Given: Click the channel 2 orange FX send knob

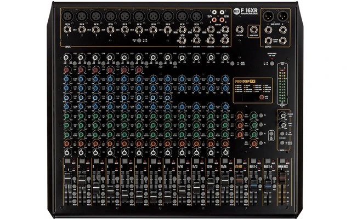Looking at the screenshot, I should [x=81, y=143].
